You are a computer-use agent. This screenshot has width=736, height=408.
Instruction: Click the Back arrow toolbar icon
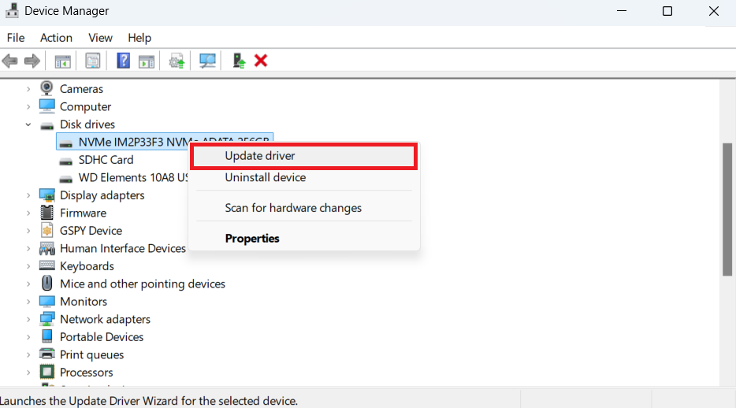point(10,61)
